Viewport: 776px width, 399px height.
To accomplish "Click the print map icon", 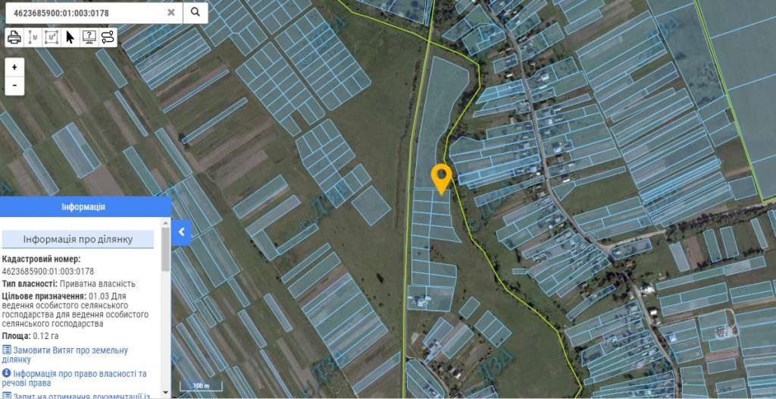I will (14, 37).
